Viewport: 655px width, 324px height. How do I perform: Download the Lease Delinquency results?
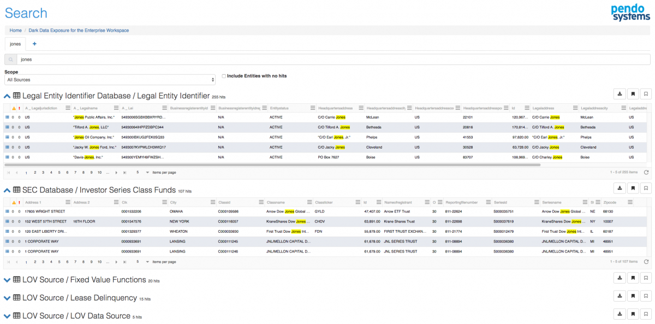click(620, 296)
